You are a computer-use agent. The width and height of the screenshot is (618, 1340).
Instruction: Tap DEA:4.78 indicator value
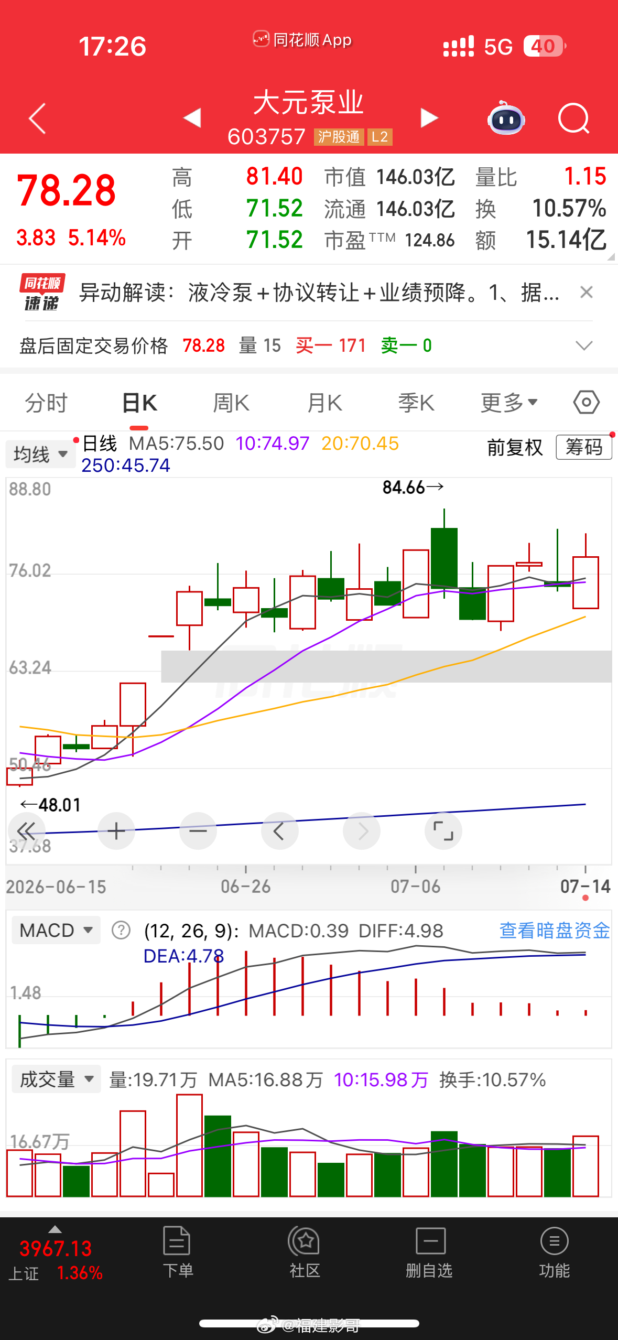coord(184,956)
